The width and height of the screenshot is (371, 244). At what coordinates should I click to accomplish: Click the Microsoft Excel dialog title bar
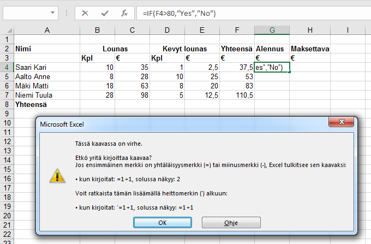pyautogui.click(x=182, y=124)
